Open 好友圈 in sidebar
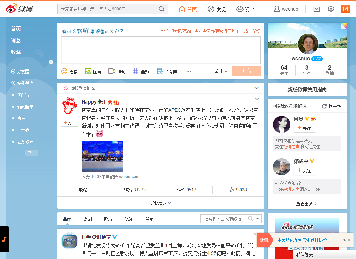The width and height of the screenshot is (356, 259). coord(20,72)
